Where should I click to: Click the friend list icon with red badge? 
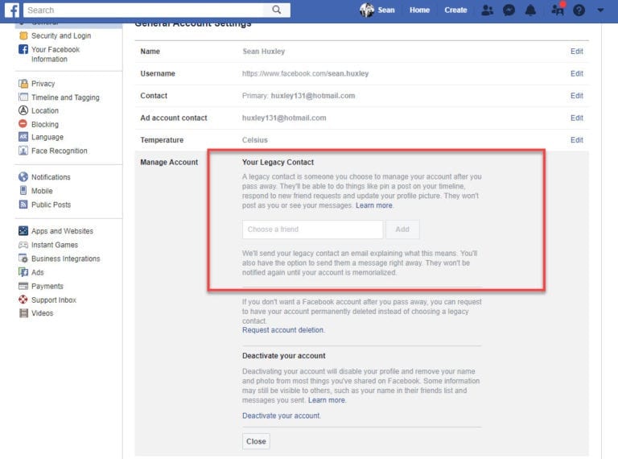pos(558,9)
